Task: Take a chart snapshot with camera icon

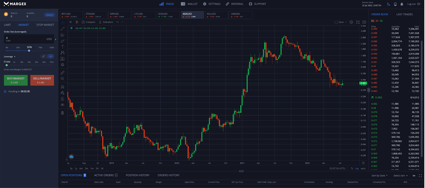Action: click(x=364, y=22)
